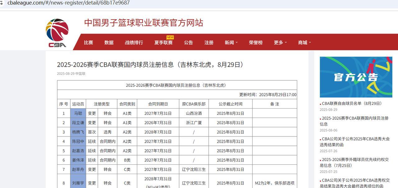This screenshot has height=188, width=398.
Task: Click the 运动员 column header
Action: tap(78, 104)
